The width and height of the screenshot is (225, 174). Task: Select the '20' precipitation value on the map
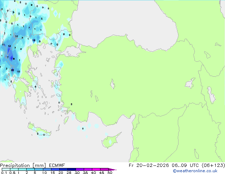tap(12, 70)
